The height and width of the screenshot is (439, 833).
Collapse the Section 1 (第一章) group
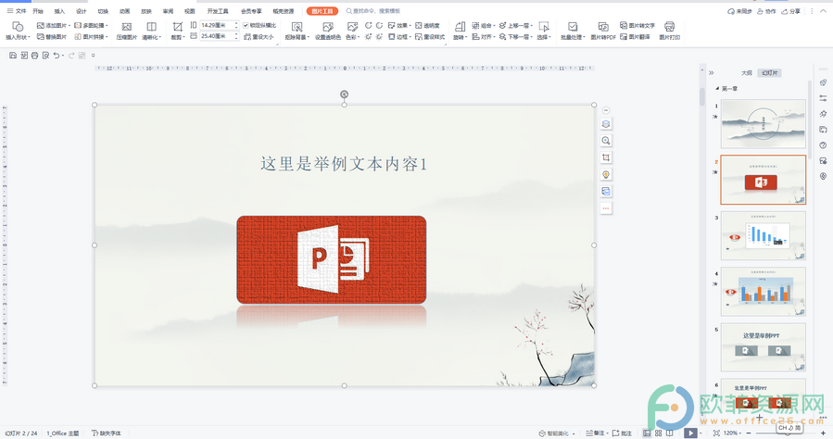click(716, 89)
